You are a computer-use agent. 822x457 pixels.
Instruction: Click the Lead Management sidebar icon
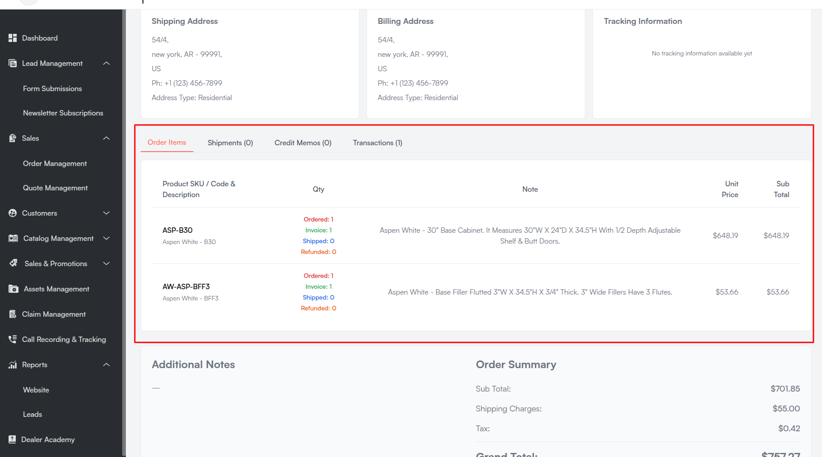13,63
